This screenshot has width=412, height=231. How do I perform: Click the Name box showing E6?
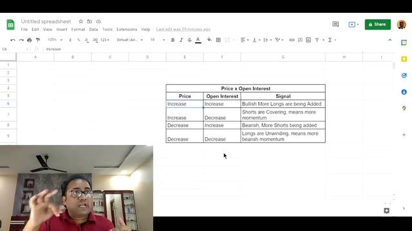click(x=14, y=49)
